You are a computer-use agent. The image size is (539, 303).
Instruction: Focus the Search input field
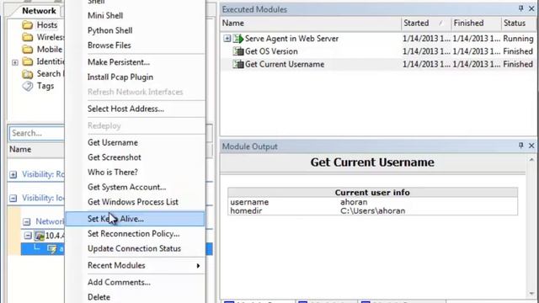click(x=37, y=133)
